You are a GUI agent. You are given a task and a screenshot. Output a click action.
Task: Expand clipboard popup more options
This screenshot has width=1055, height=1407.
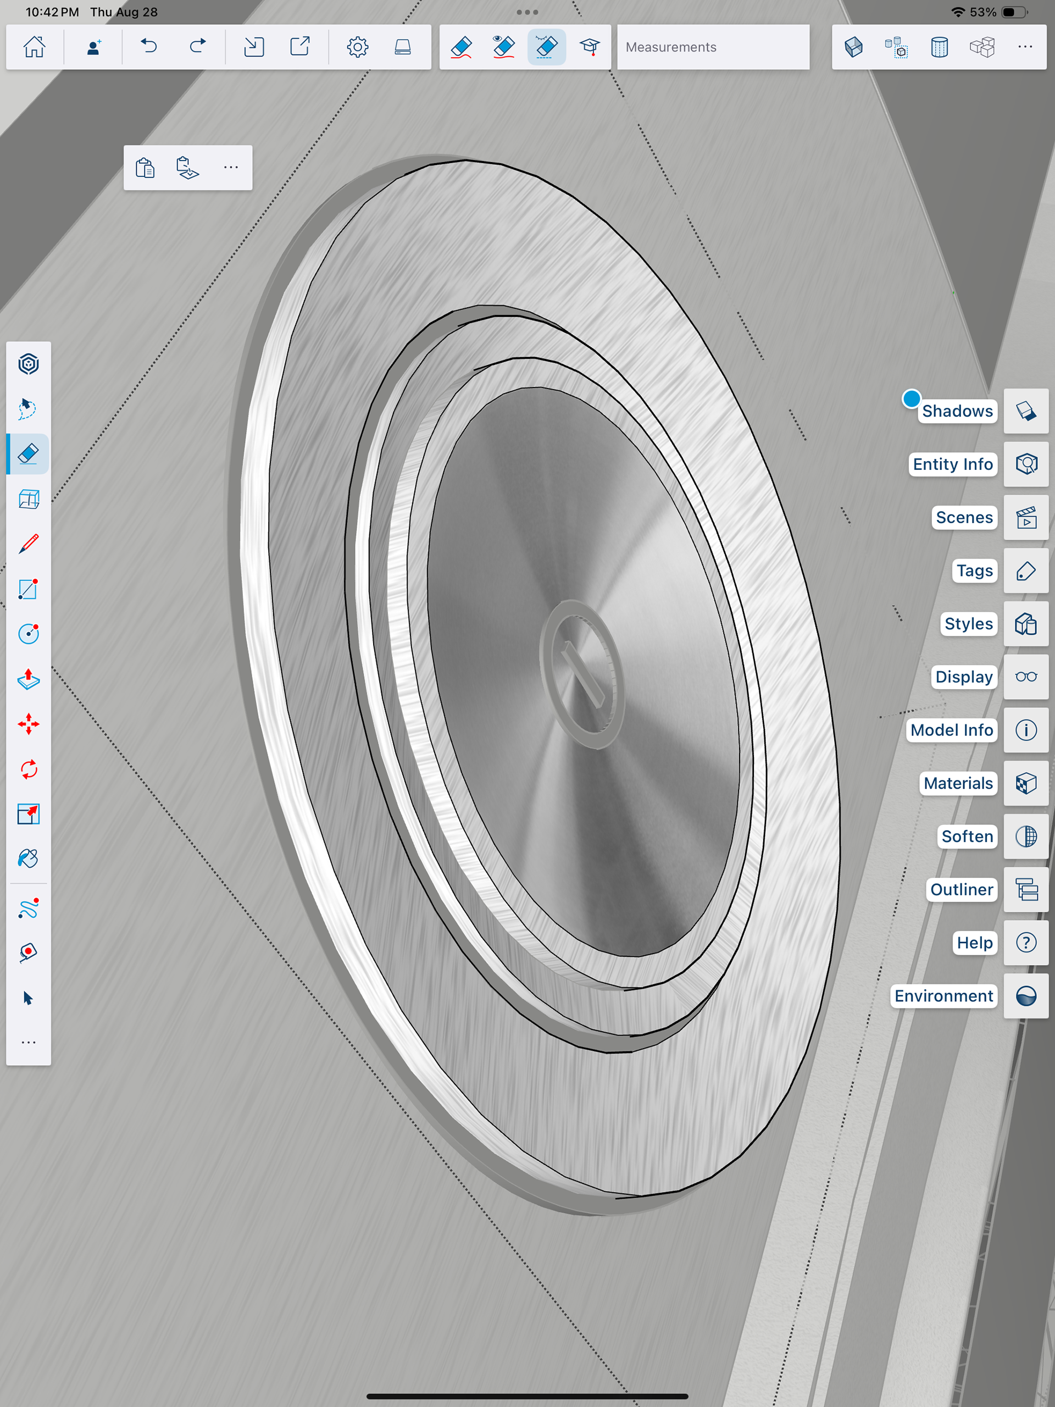point(231,167)
